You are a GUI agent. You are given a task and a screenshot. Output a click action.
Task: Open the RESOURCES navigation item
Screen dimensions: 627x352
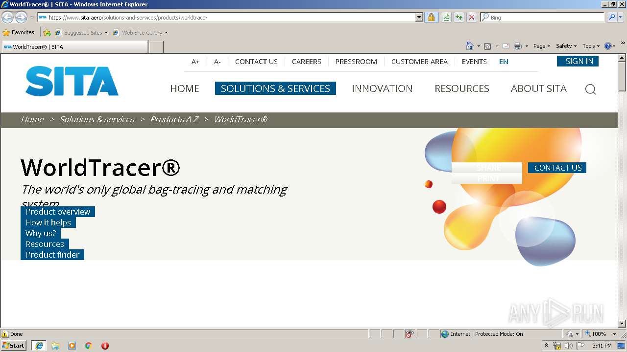(462, 88)
